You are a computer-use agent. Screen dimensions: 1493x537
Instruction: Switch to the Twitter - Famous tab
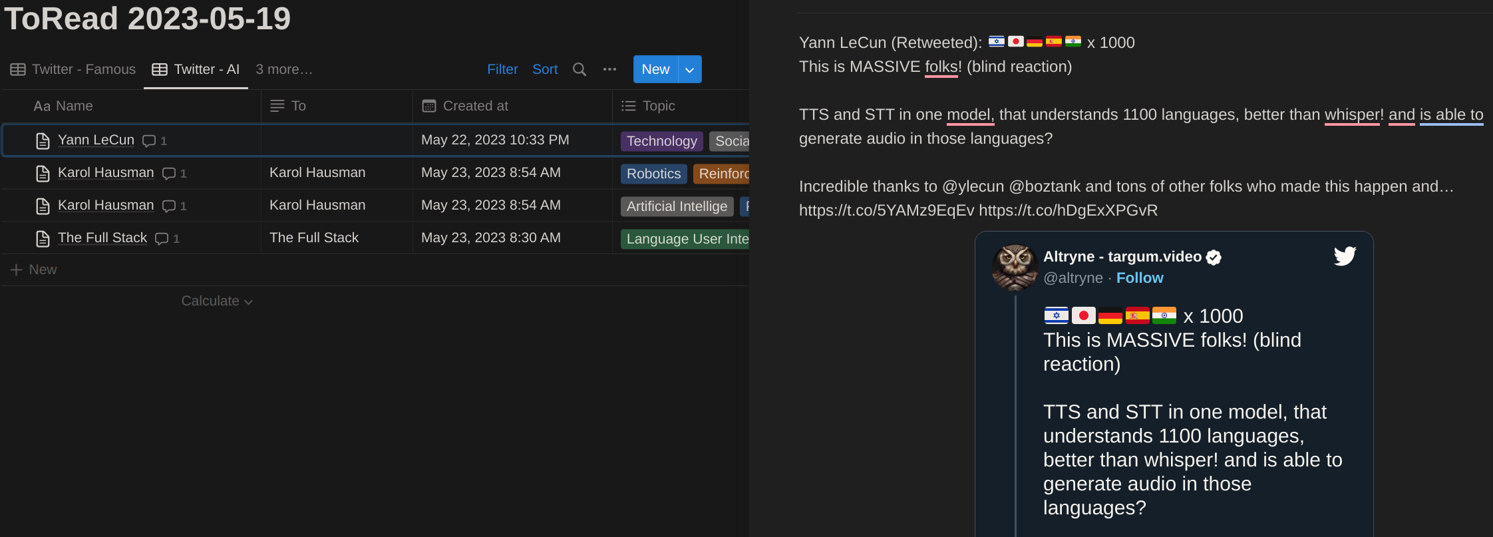[x=73, y=69]
